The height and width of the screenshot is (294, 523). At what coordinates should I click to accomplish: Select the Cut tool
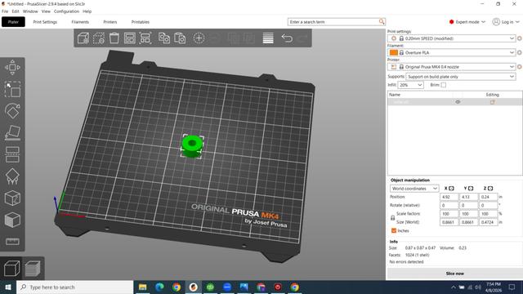[12, 154]
